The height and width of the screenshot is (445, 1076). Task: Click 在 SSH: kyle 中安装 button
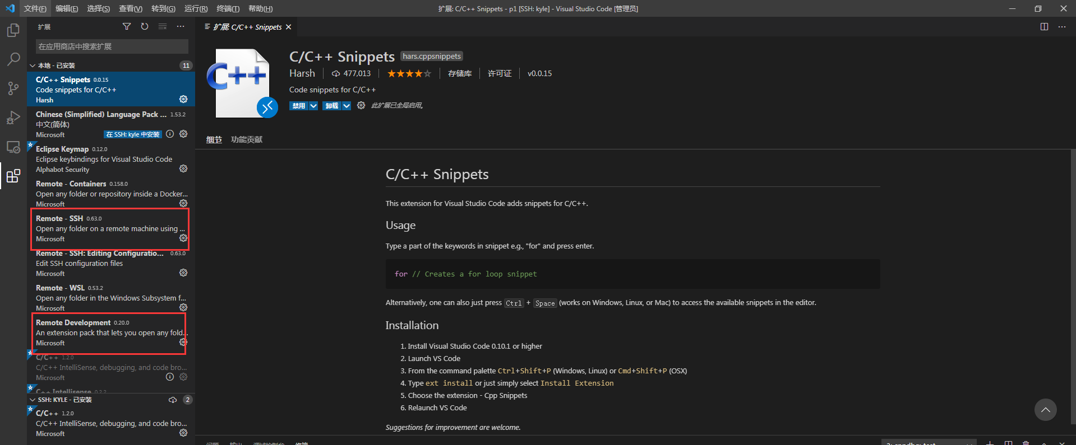pyautogui.click(x=133, y=134)
